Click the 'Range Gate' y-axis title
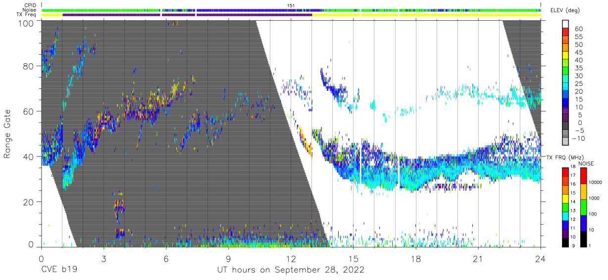The width and height of the screenshot is (608, 280). pyautogui.click(x=7, y=133)
